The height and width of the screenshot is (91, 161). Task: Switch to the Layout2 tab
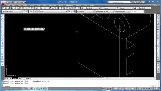tap(27, 79)
